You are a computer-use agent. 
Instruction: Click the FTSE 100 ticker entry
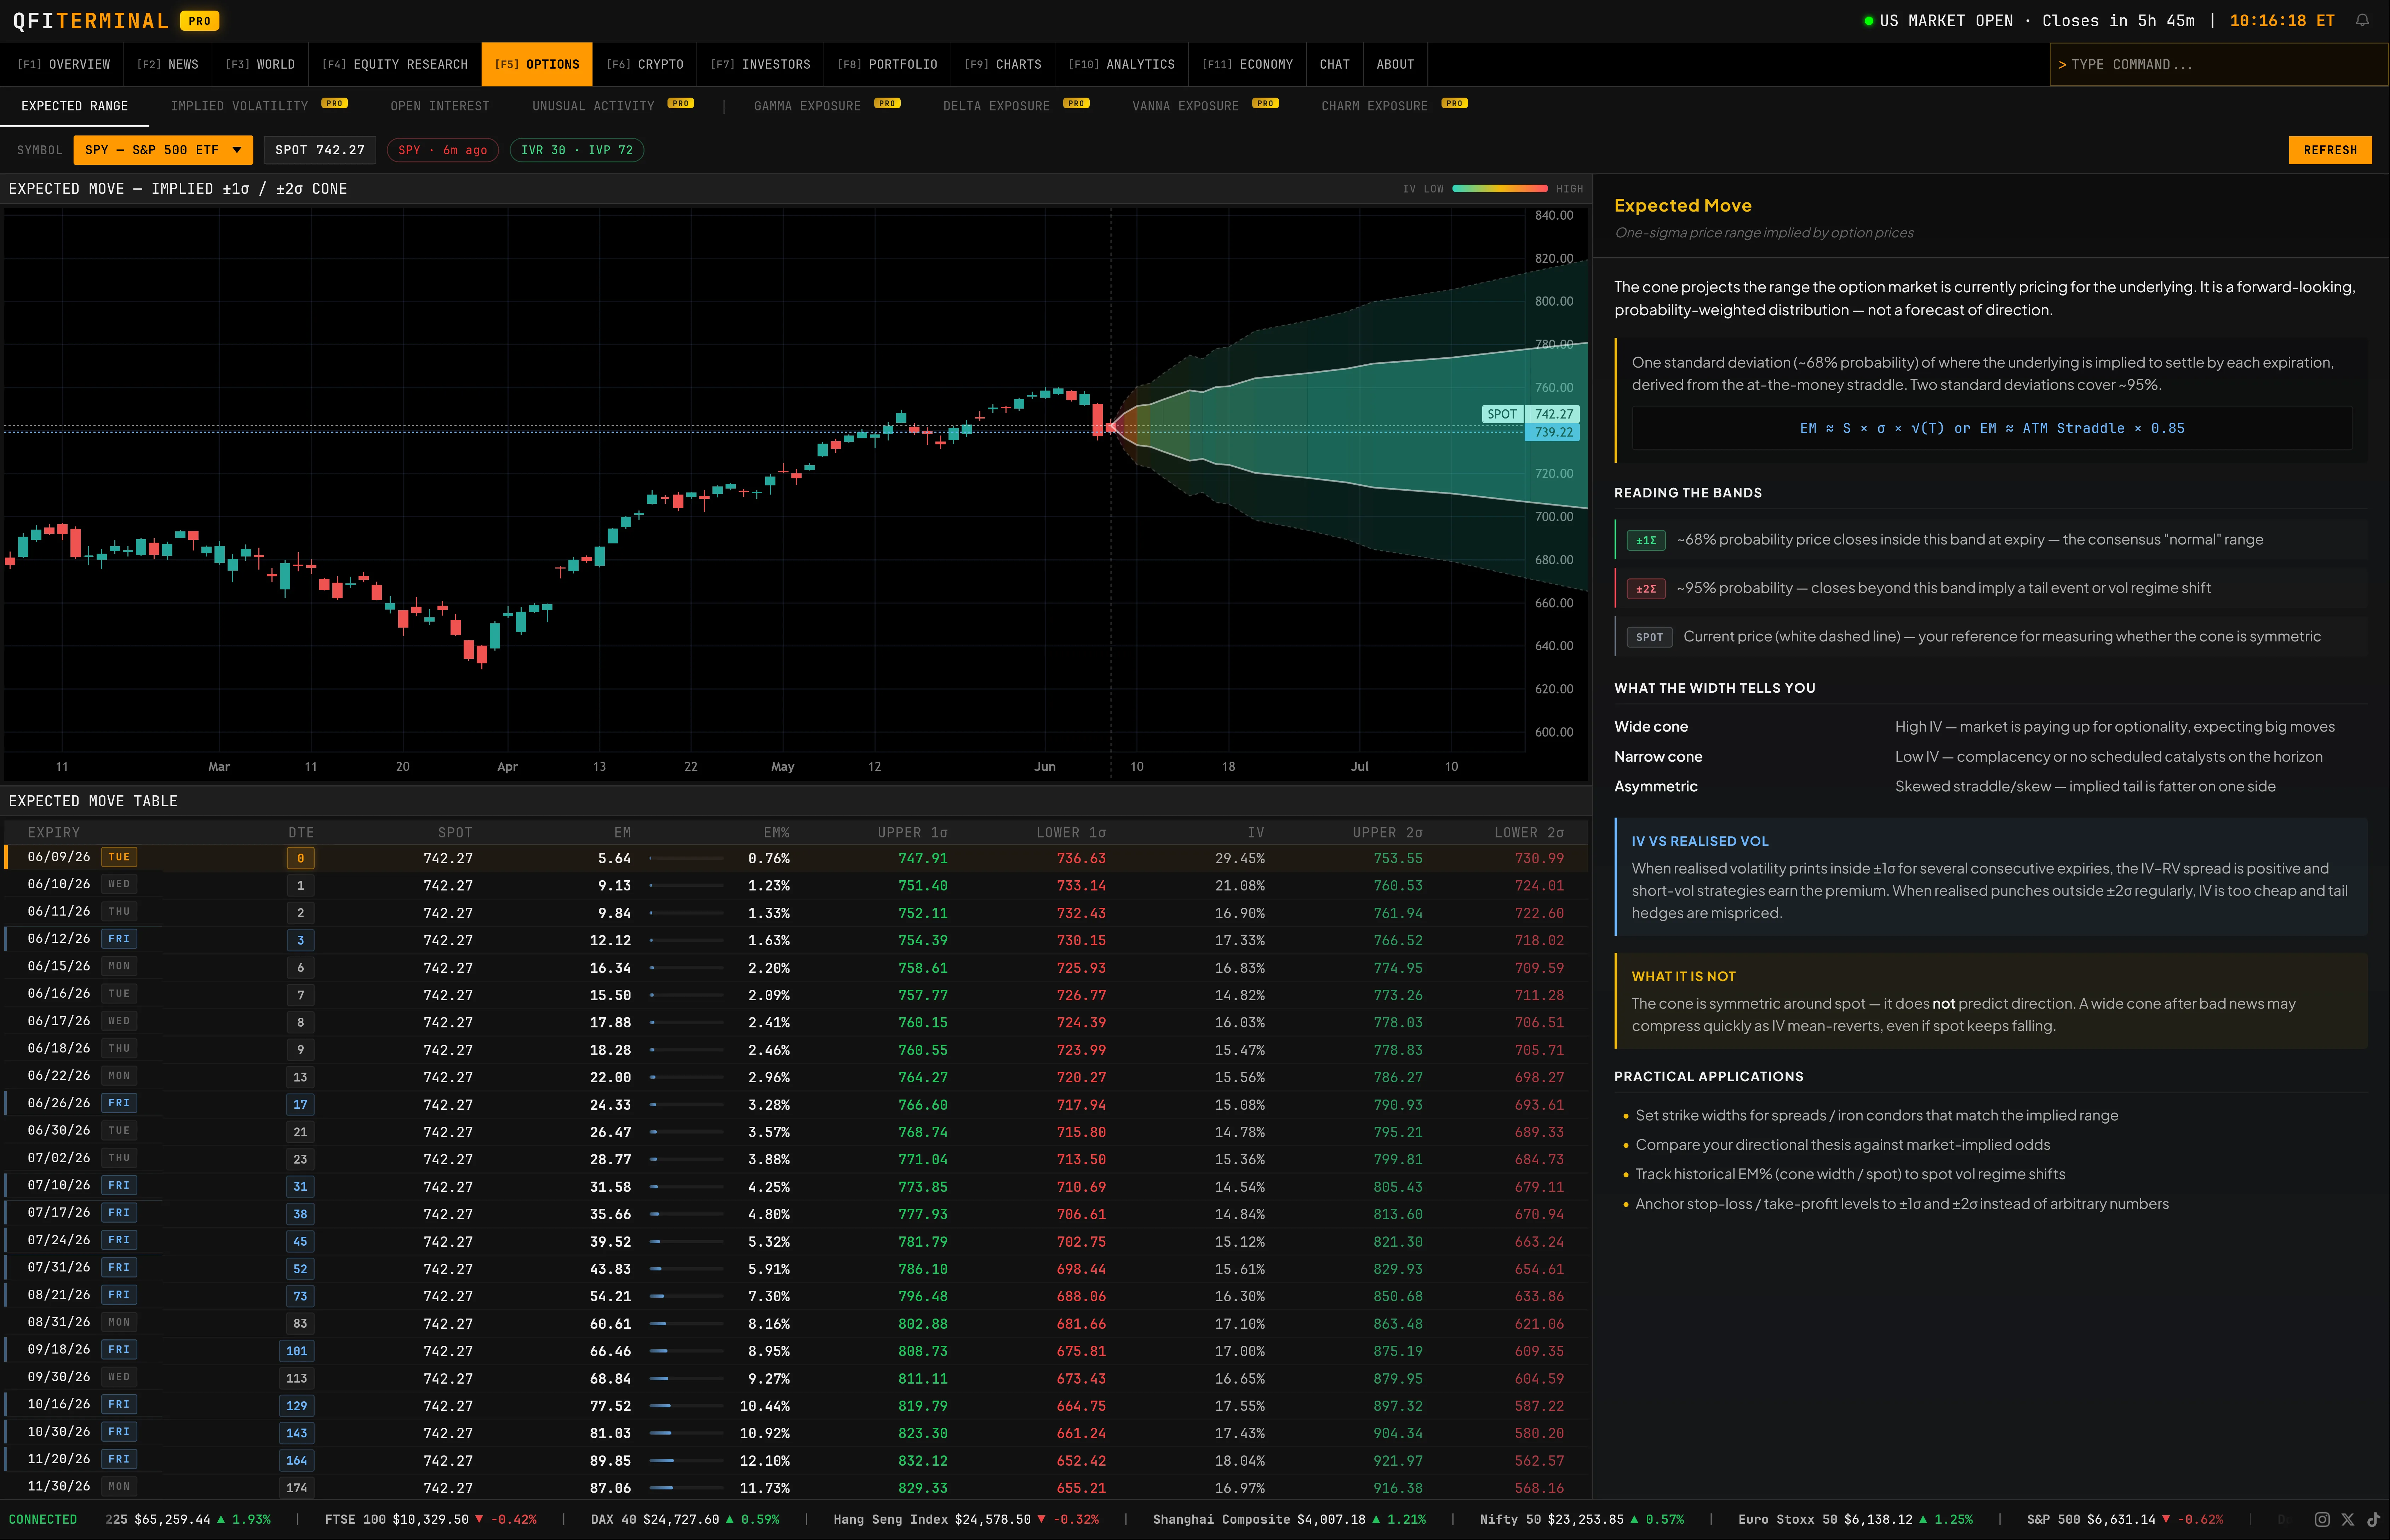pyautogui.click(x=430, y=1519)
